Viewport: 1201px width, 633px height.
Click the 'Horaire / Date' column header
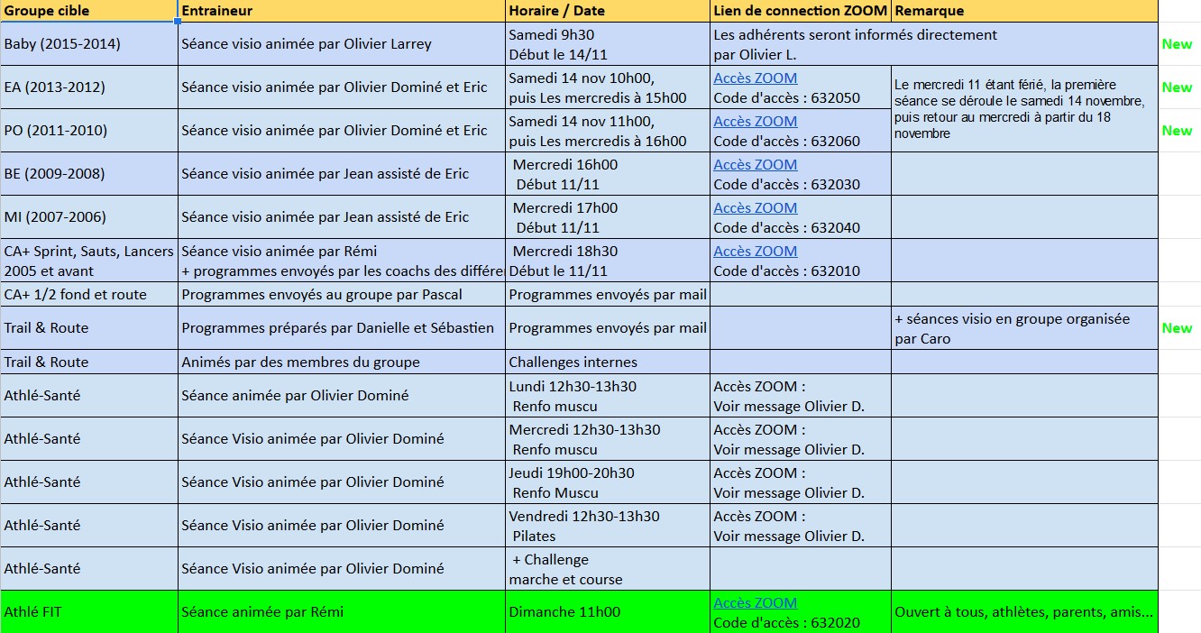point(608,11)
